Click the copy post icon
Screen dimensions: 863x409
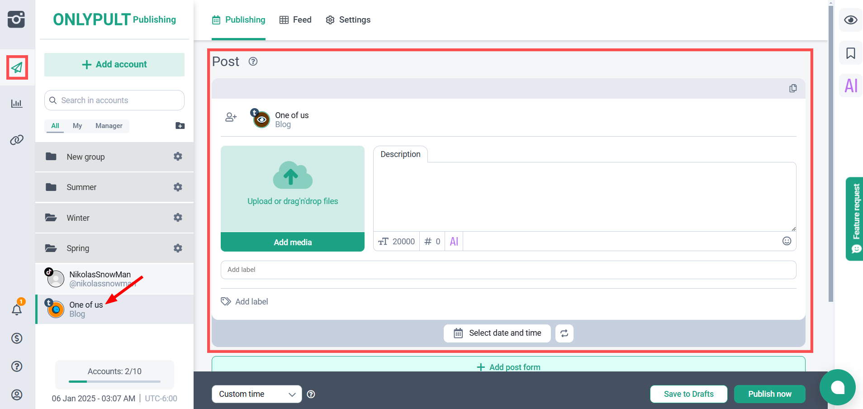point(793,89)
